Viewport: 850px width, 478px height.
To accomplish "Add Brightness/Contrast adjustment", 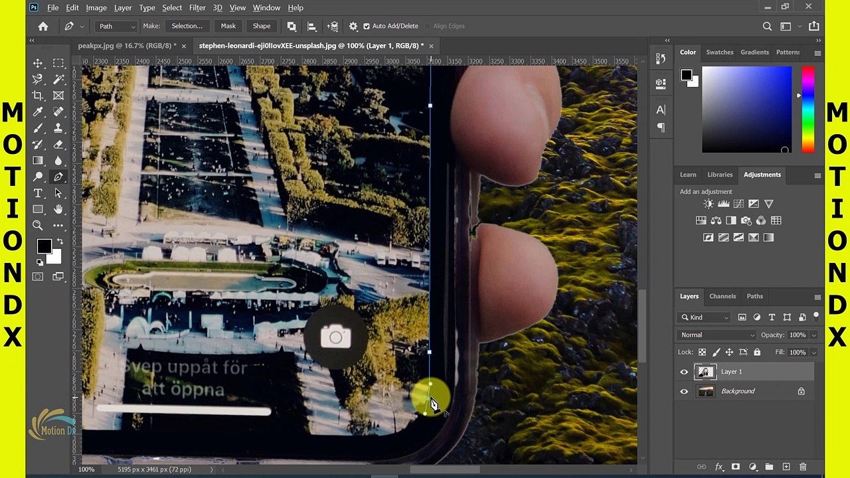I will (x=708, y=204).
